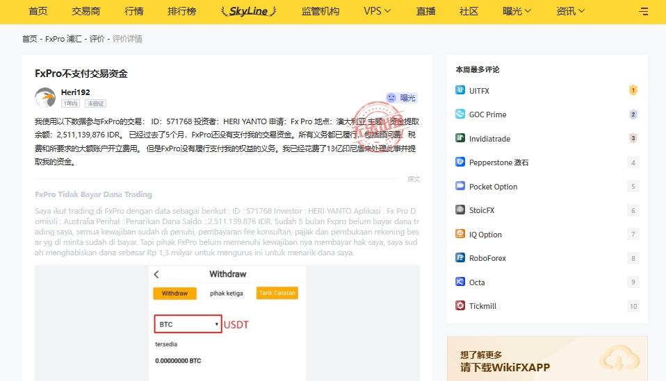Open the 排行榜 nav item
The width and height of the screenshot is (666, 381).
pos(181,11)
